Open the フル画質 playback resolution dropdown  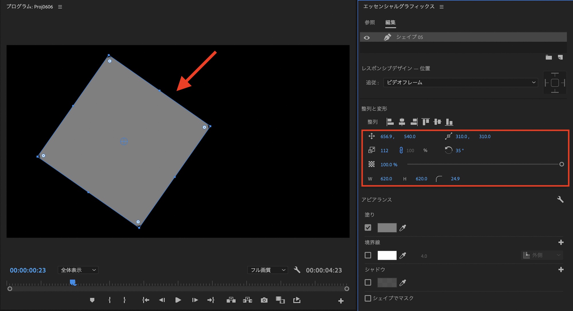[268, 270]
